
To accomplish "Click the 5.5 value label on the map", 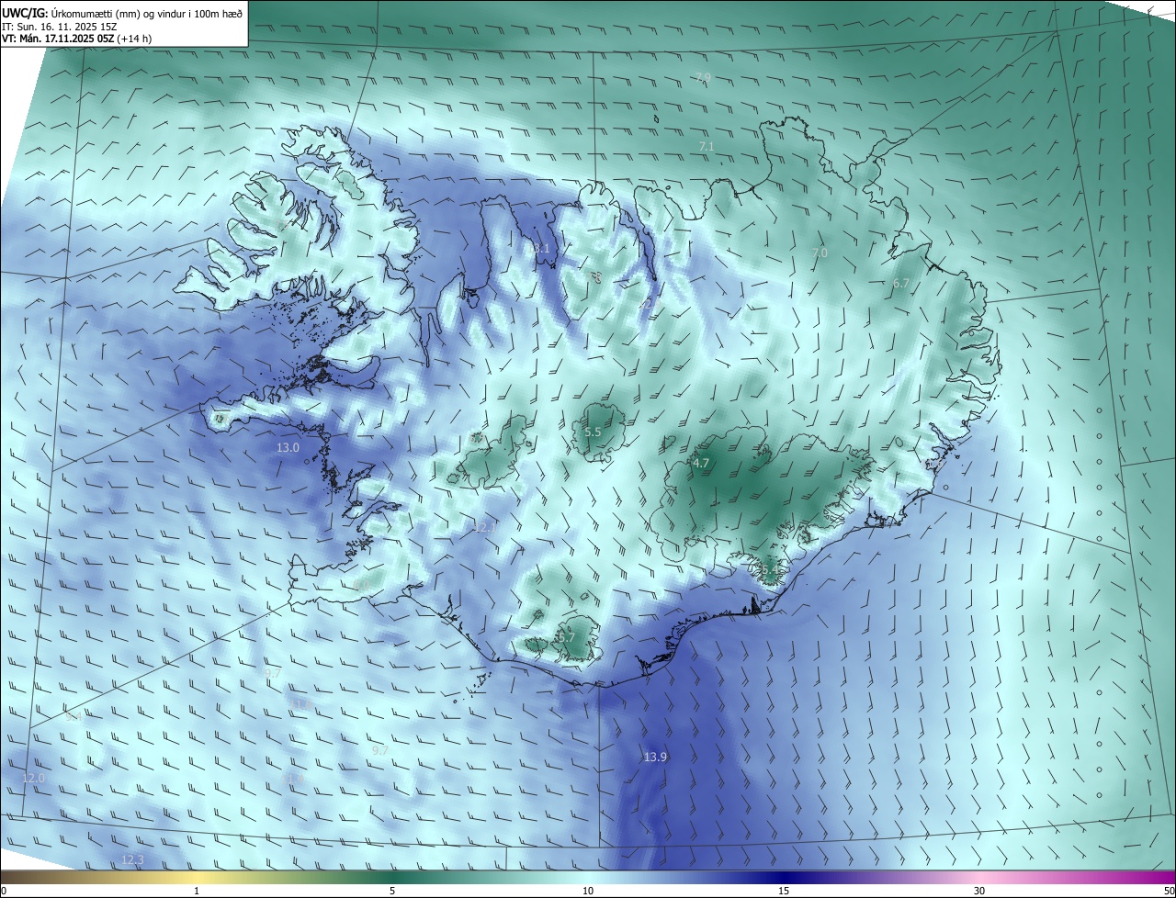I will (x=593, y=432).
